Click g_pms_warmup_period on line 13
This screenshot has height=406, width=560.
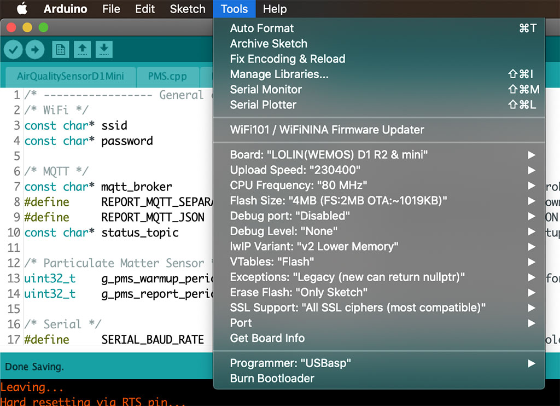click(x=157, y=279)
